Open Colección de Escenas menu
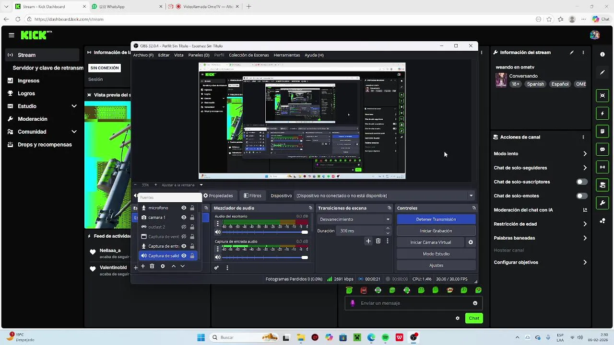The width and height of the screenshot is (614, 345). point(249,55)
